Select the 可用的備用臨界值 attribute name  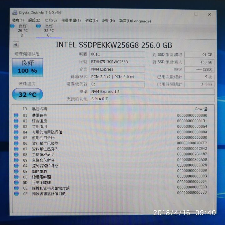47,132
